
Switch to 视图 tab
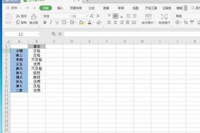point(135,8)
